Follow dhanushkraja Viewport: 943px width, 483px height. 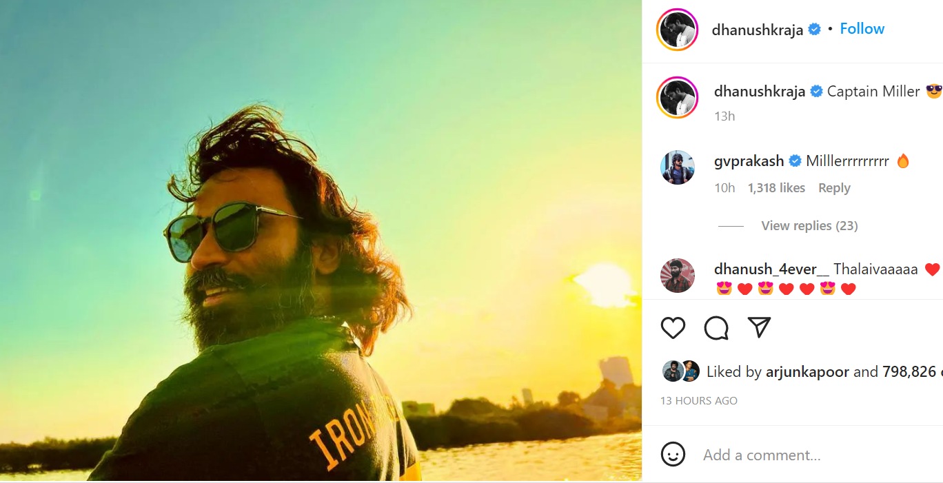862,29
